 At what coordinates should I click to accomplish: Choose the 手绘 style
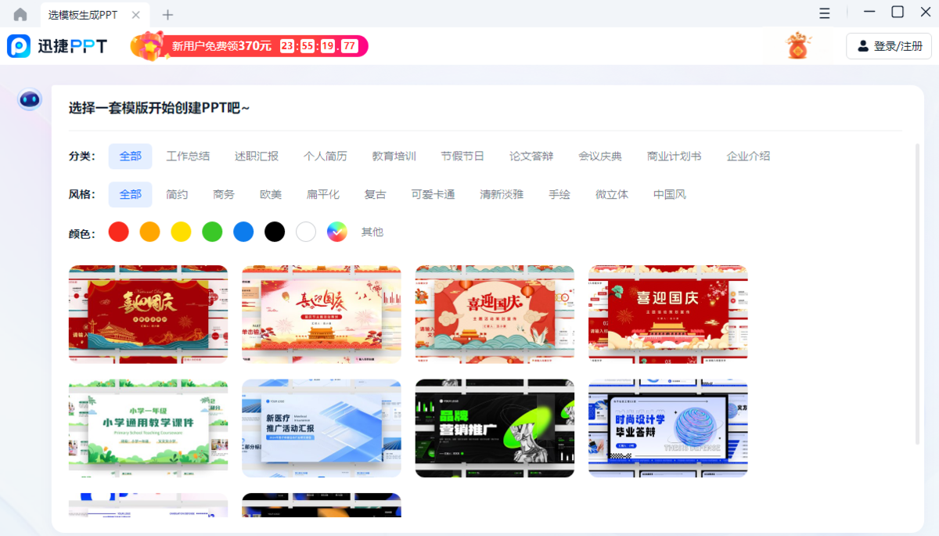pyautogui.click(x=559, y=194)
